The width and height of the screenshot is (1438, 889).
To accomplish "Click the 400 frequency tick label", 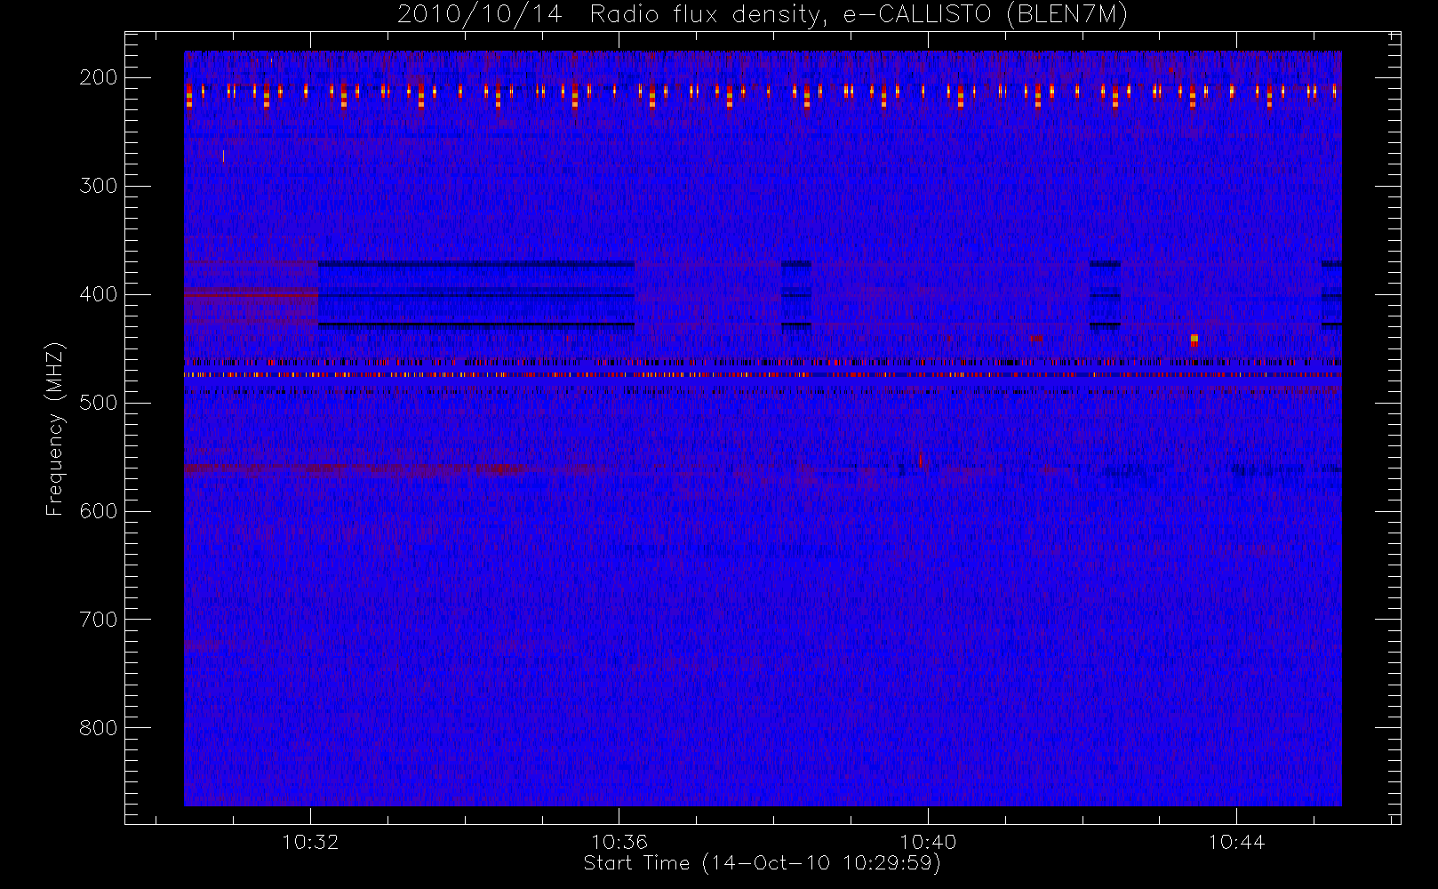I will (x=99, y=294).
